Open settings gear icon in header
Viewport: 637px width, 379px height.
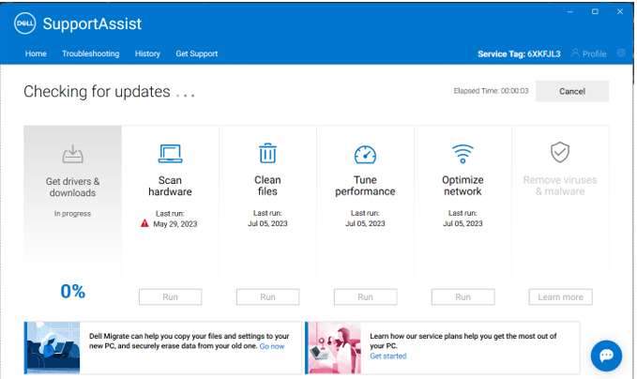(621, 53)
